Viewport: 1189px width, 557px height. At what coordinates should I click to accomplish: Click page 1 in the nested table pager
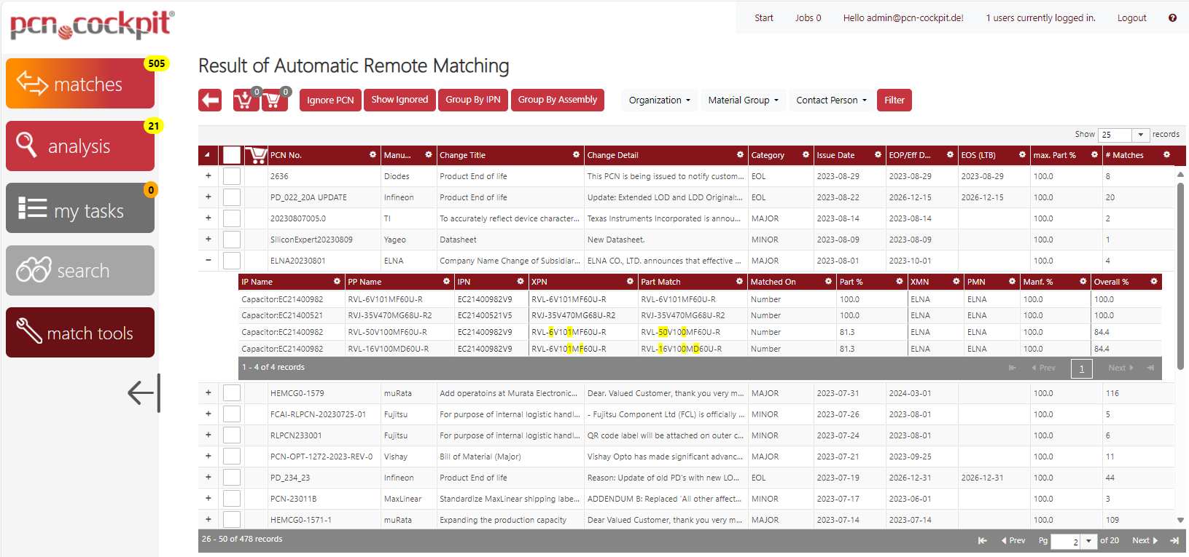pos(1082,368)
